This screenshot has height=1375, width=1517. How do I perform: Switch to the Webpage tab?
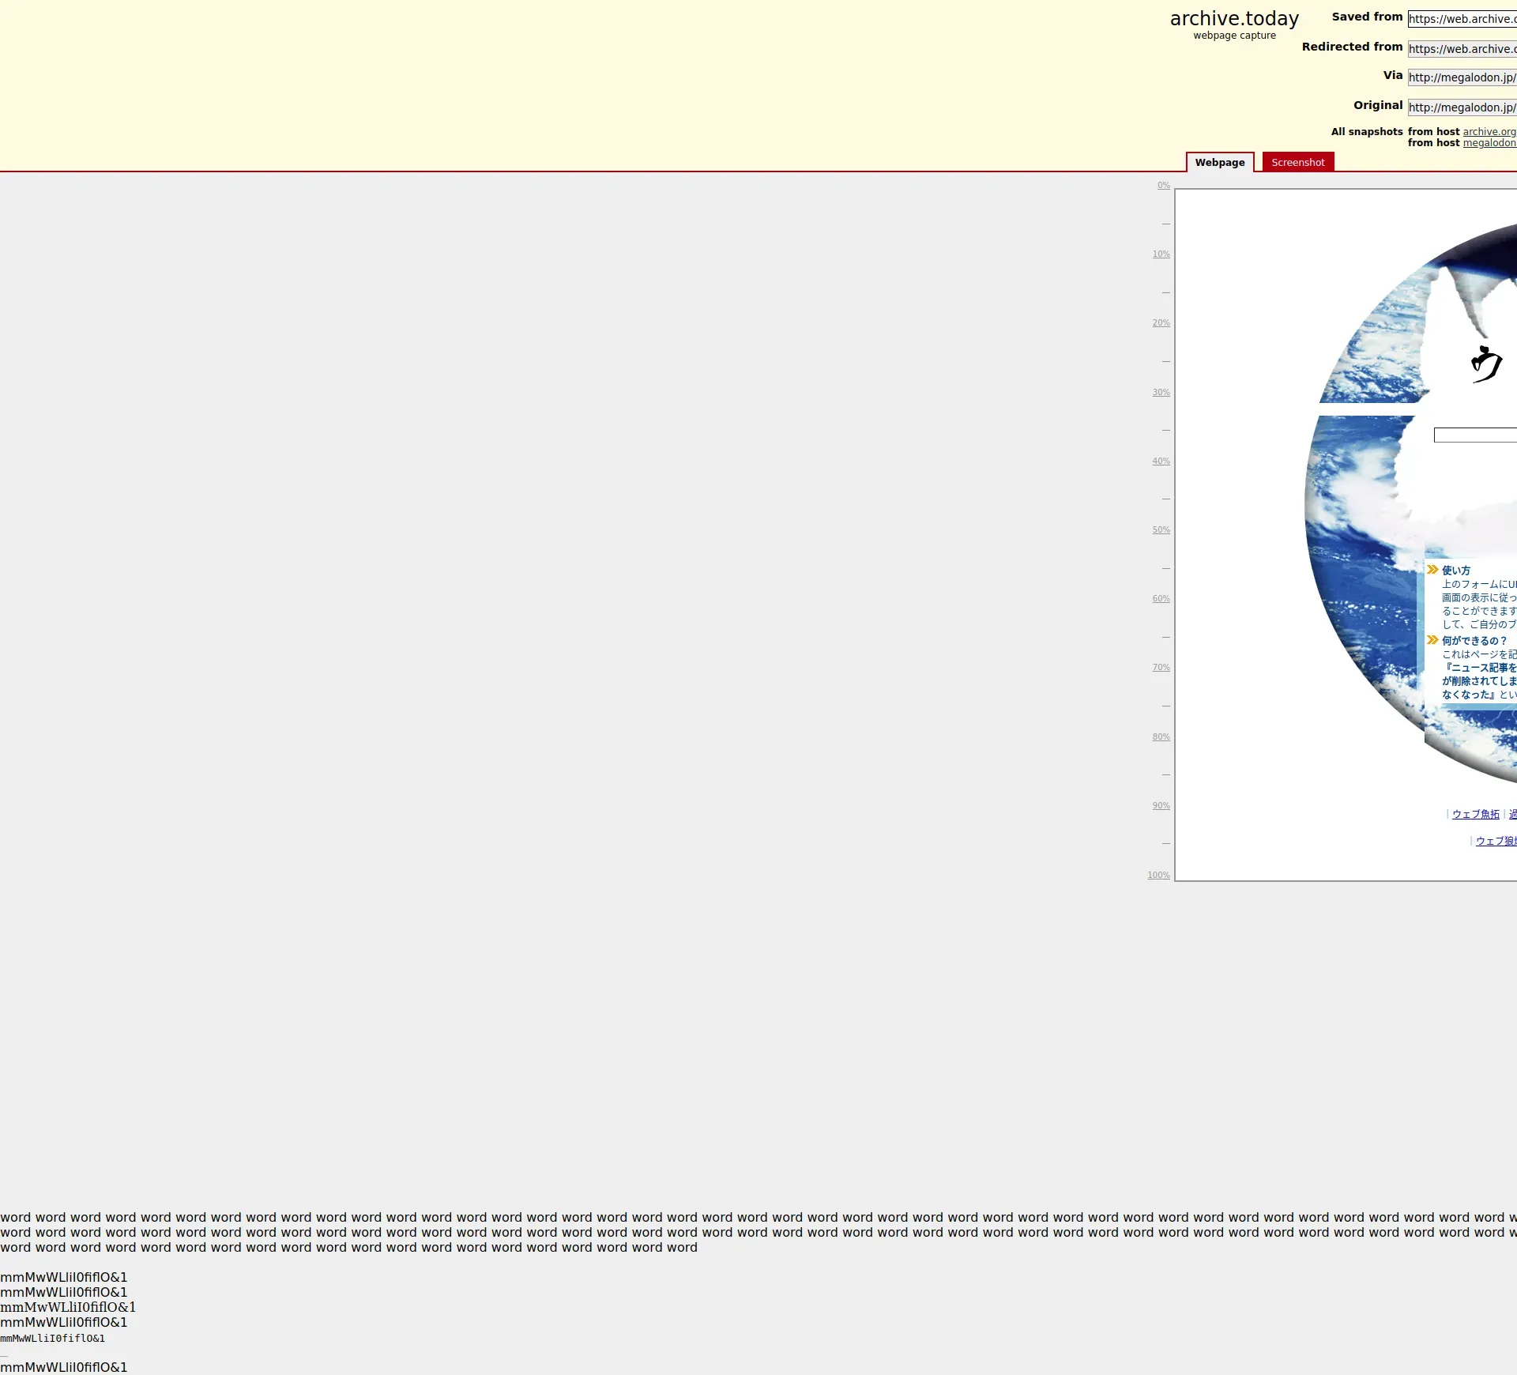pyautogui.click(x=1219, y=163)
